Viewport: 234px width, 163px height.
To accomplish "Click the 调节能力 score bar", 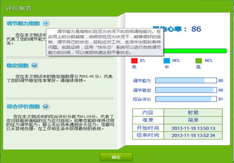I will coord(186,81).
